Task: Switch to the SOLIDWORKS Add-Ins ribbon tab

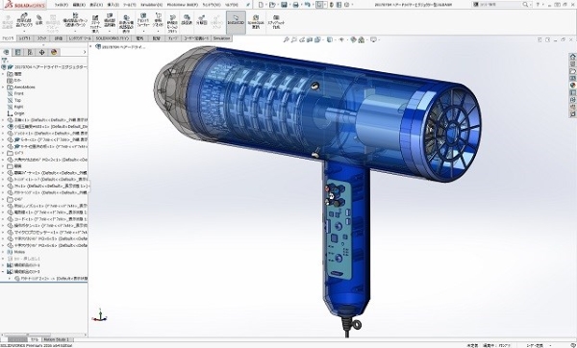Action: click(113, 38)
